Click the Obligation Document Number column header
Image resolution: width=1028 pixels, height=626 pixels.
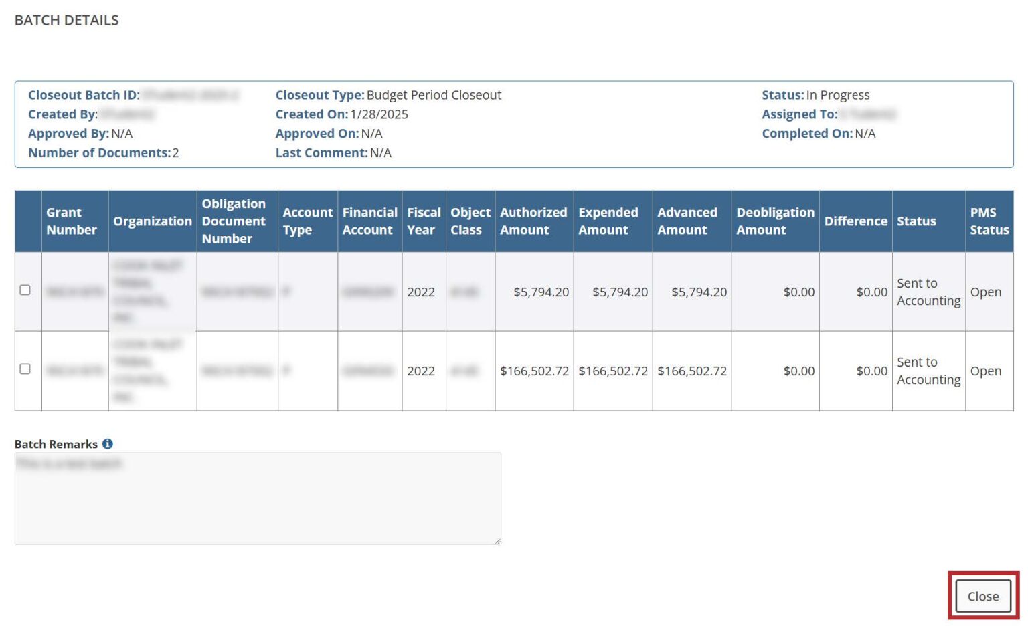pyautogui.click(x=234, y=221)
